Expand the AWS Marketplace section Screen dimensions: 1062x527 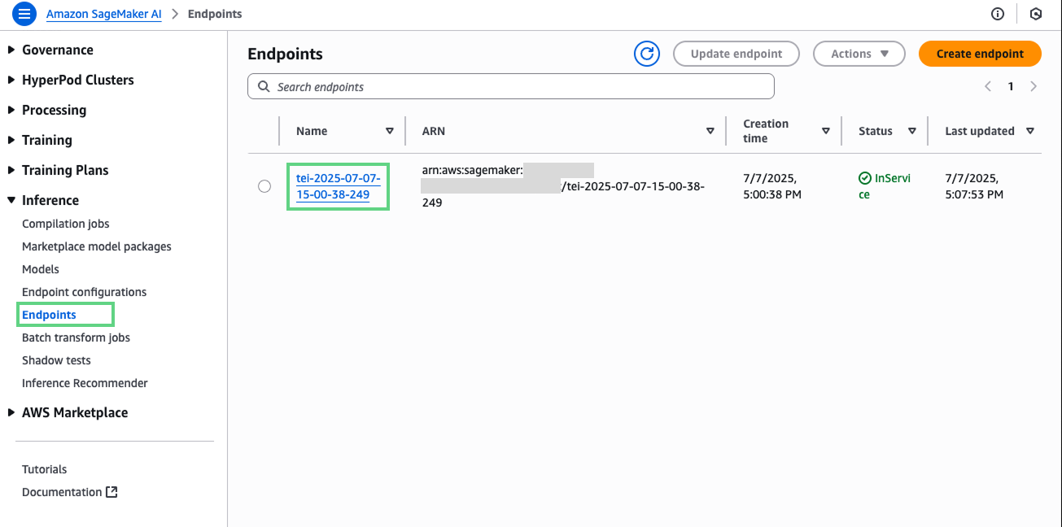tap(11, 412)
